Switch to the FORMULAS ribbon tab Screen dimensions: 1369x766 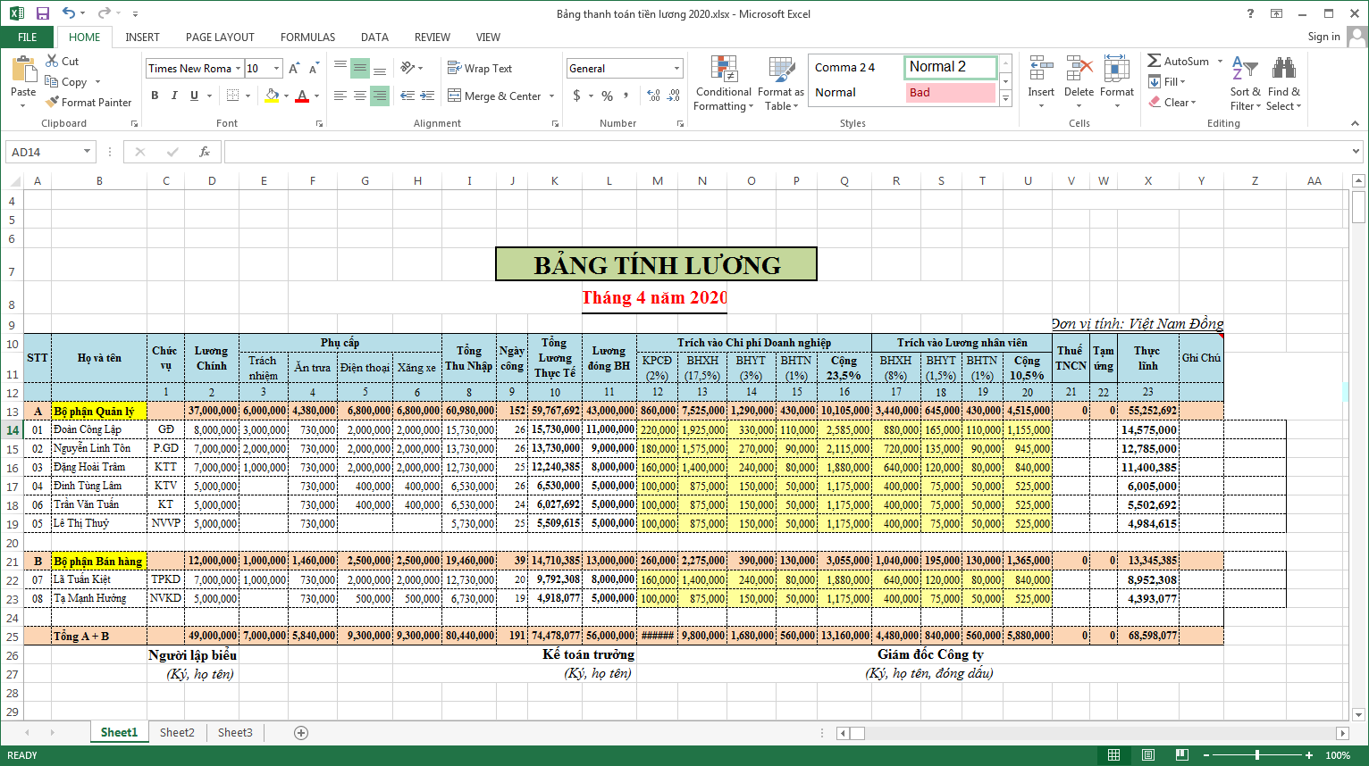coord(307,37)
